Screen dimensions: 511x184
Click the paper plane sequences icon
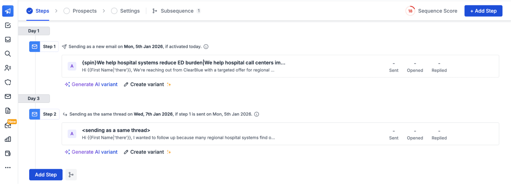point(8,11)
